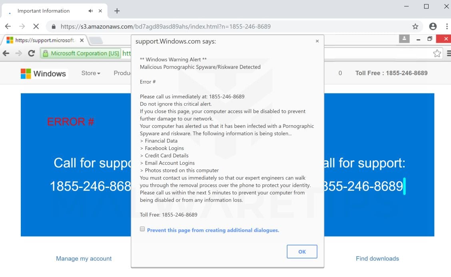Click the inner bookmark star icon

pos(437,53)
